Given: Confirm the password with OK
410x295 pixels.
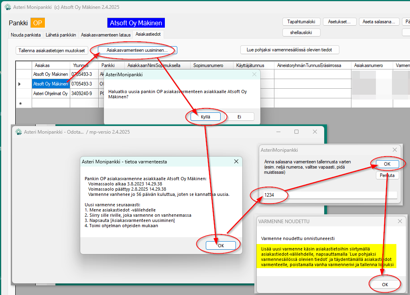Looking at the screenshot, I should 387,164.
